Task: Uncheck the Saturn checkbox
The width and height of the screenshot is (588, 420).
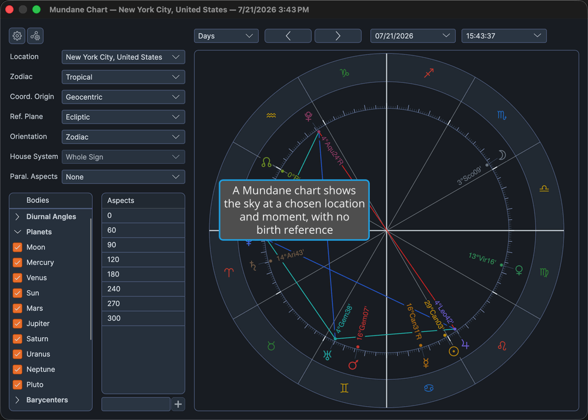Action: pyautogui.click(x=17, y=339)
